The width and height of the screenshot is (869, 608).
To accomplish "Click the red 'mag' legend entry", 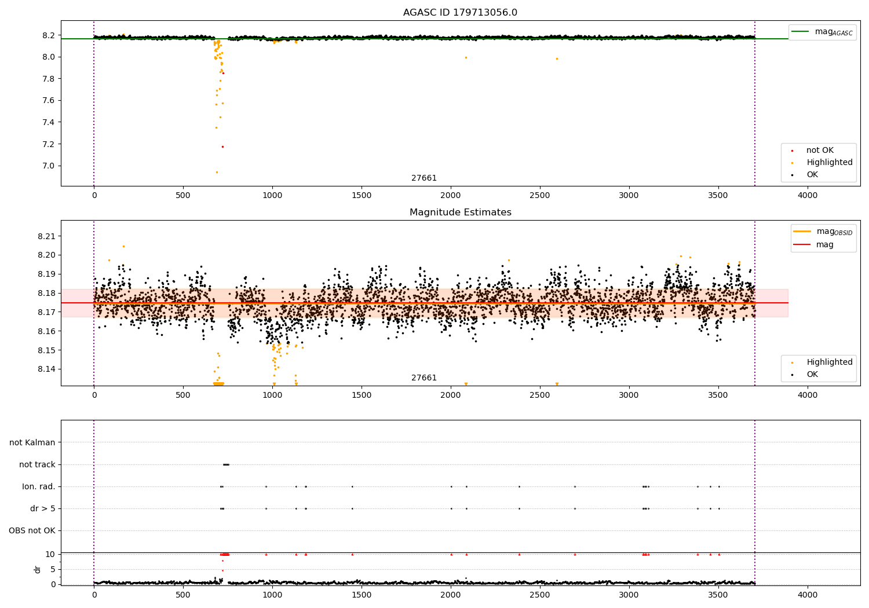I will [813, 245].
